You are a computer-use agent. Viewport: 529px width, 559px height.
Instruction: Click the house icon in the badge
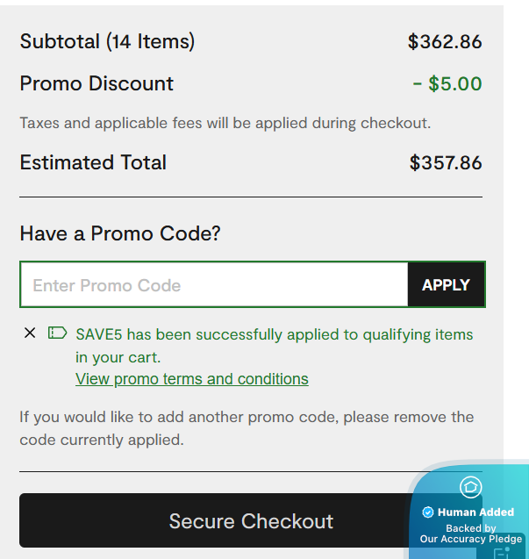coord(470,487)
